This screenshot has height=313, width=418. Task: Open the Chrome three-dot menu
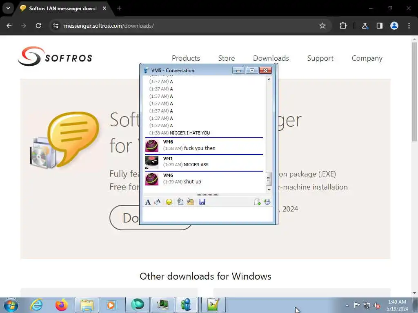409,26
